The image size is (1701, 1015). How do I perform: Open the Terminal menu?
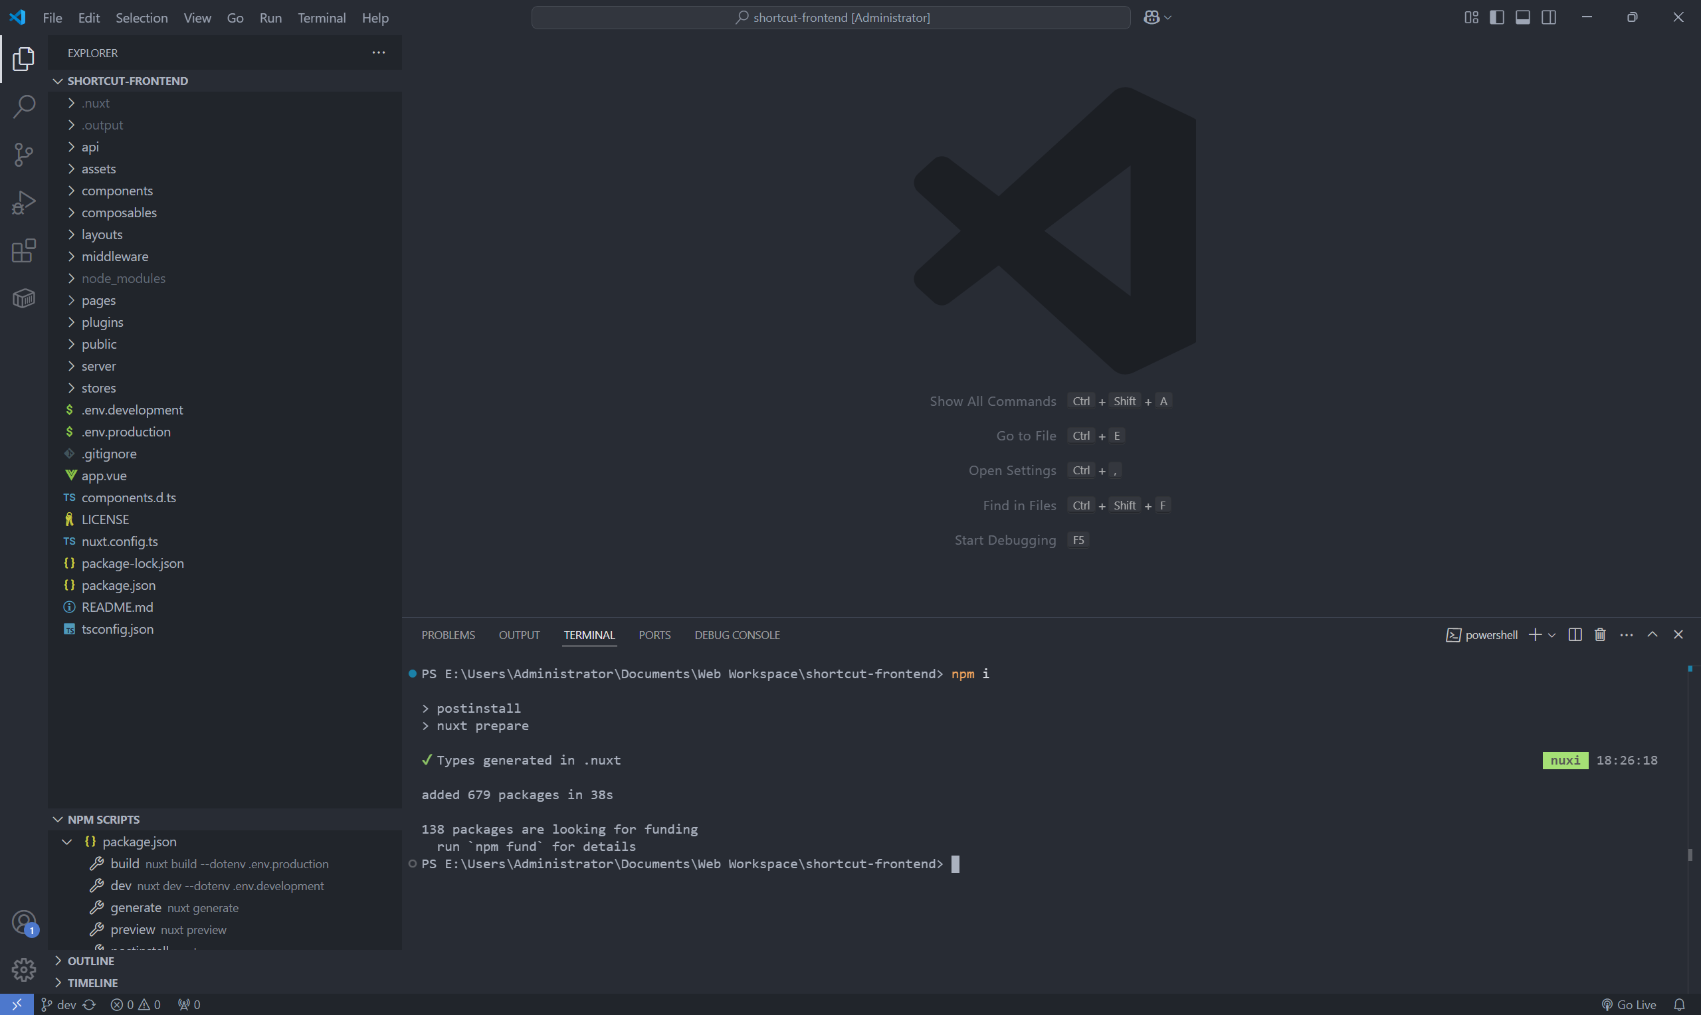click(322, 18)
